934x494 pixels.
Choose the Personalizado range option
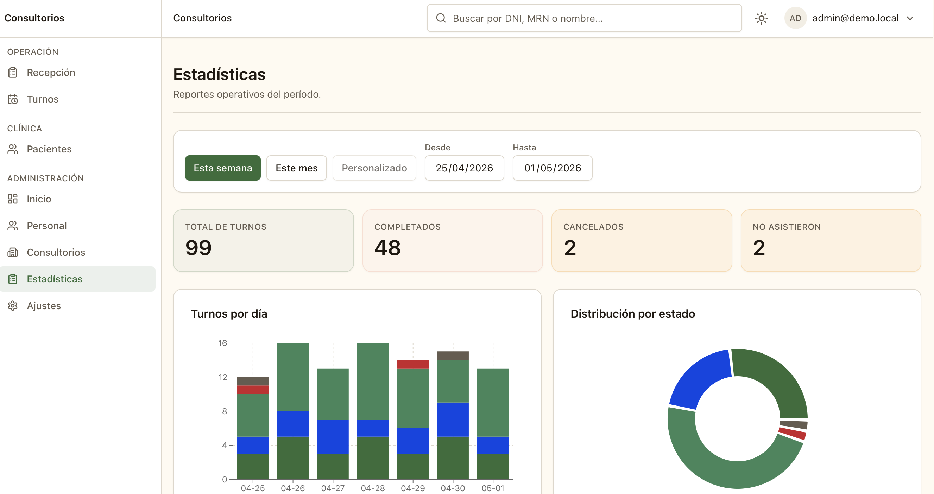374,168
